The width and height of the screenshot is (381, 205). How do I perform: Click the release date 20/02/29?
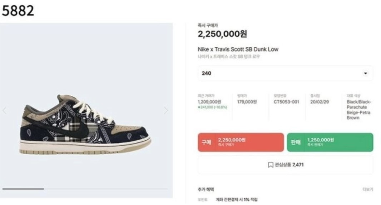tap(320, 102)
